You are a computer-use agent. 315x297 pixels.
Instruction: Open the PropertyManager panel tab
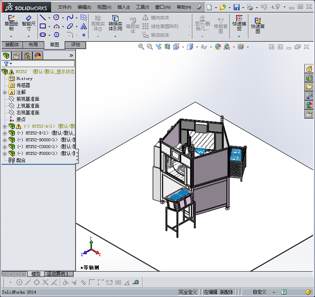[17, 55]
